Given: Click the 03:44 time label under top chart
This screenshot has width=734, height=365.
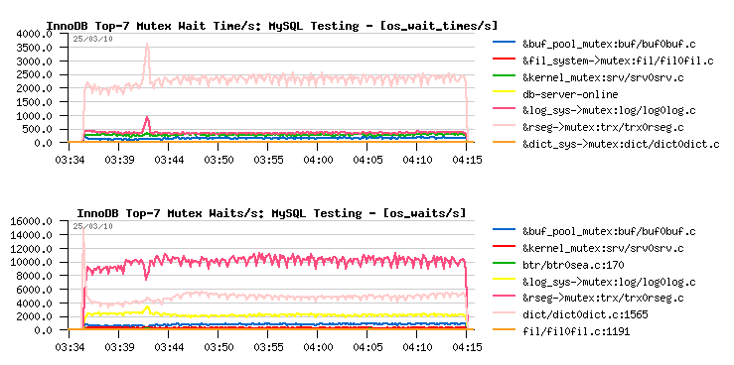Looking at the screenshot, I should point(168,160).
